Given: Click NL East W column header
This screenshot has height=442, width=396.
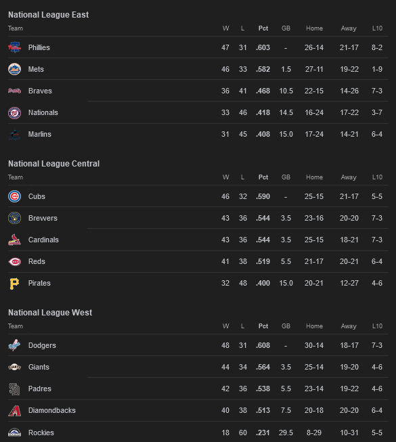Looking at the screenshot, I should tap(226, 28).
